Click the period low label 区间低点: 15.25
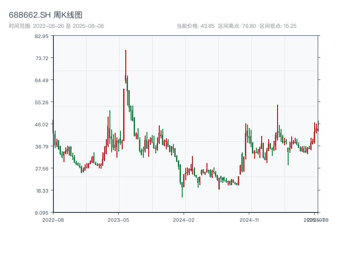The image size is (353, 265). point(278,26)
